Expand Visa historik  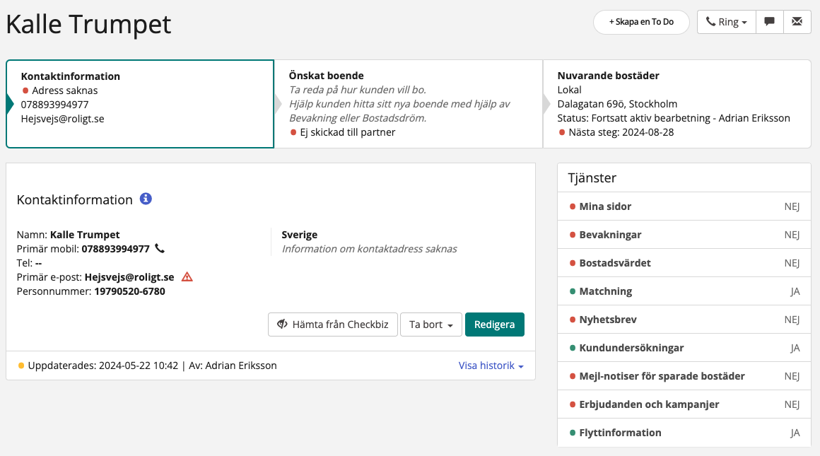pyautogui.click(x=491, y=366)
